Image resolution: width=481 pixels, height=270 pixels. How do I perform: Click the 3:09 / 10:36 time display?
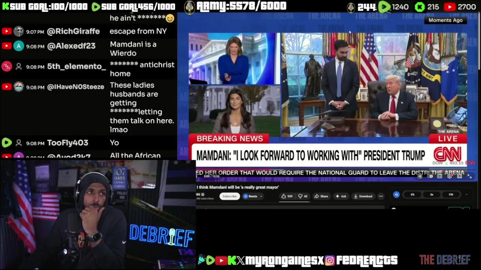(212, 176)
